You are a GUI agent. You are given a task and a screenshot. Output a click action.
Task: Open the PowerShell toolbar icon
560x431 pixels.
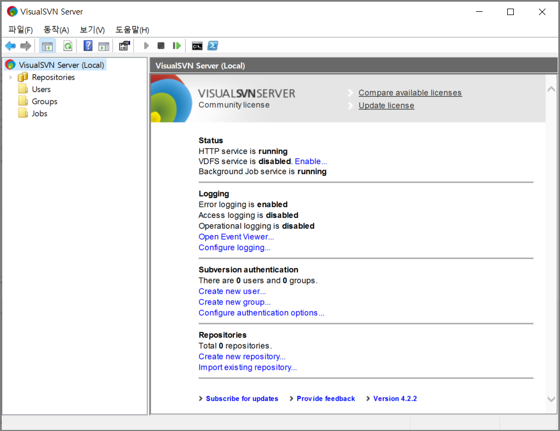(213, 46)
